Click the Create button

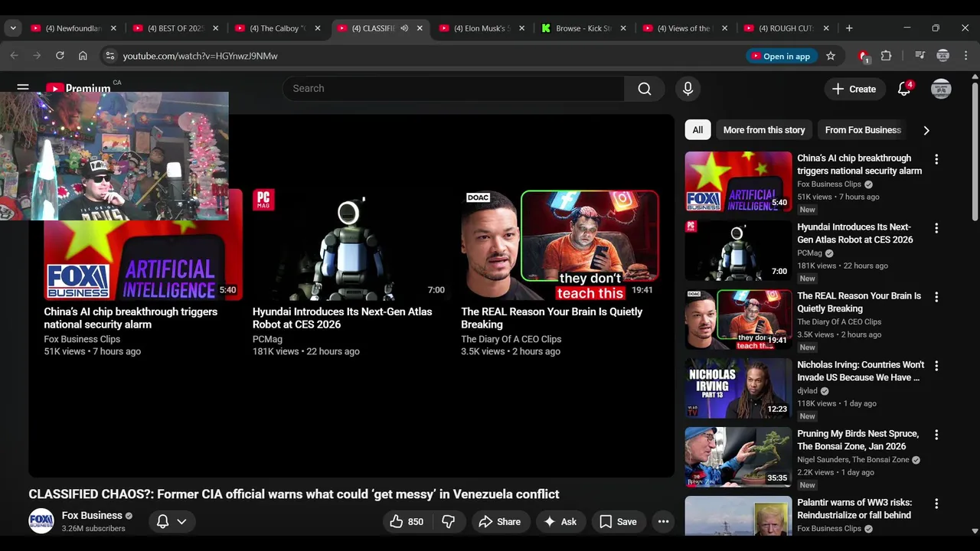854,89
